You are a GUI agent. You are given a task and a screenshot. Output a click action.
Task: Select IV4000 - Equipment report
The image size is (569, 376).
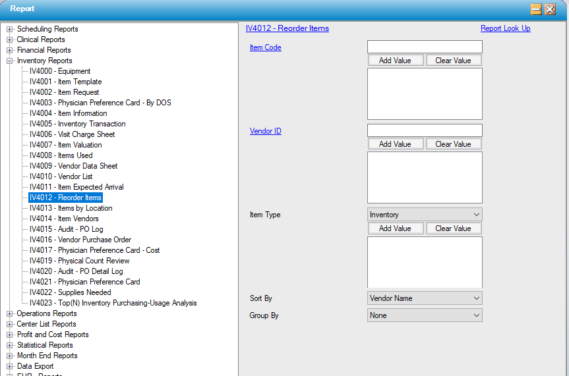(60, 71)
